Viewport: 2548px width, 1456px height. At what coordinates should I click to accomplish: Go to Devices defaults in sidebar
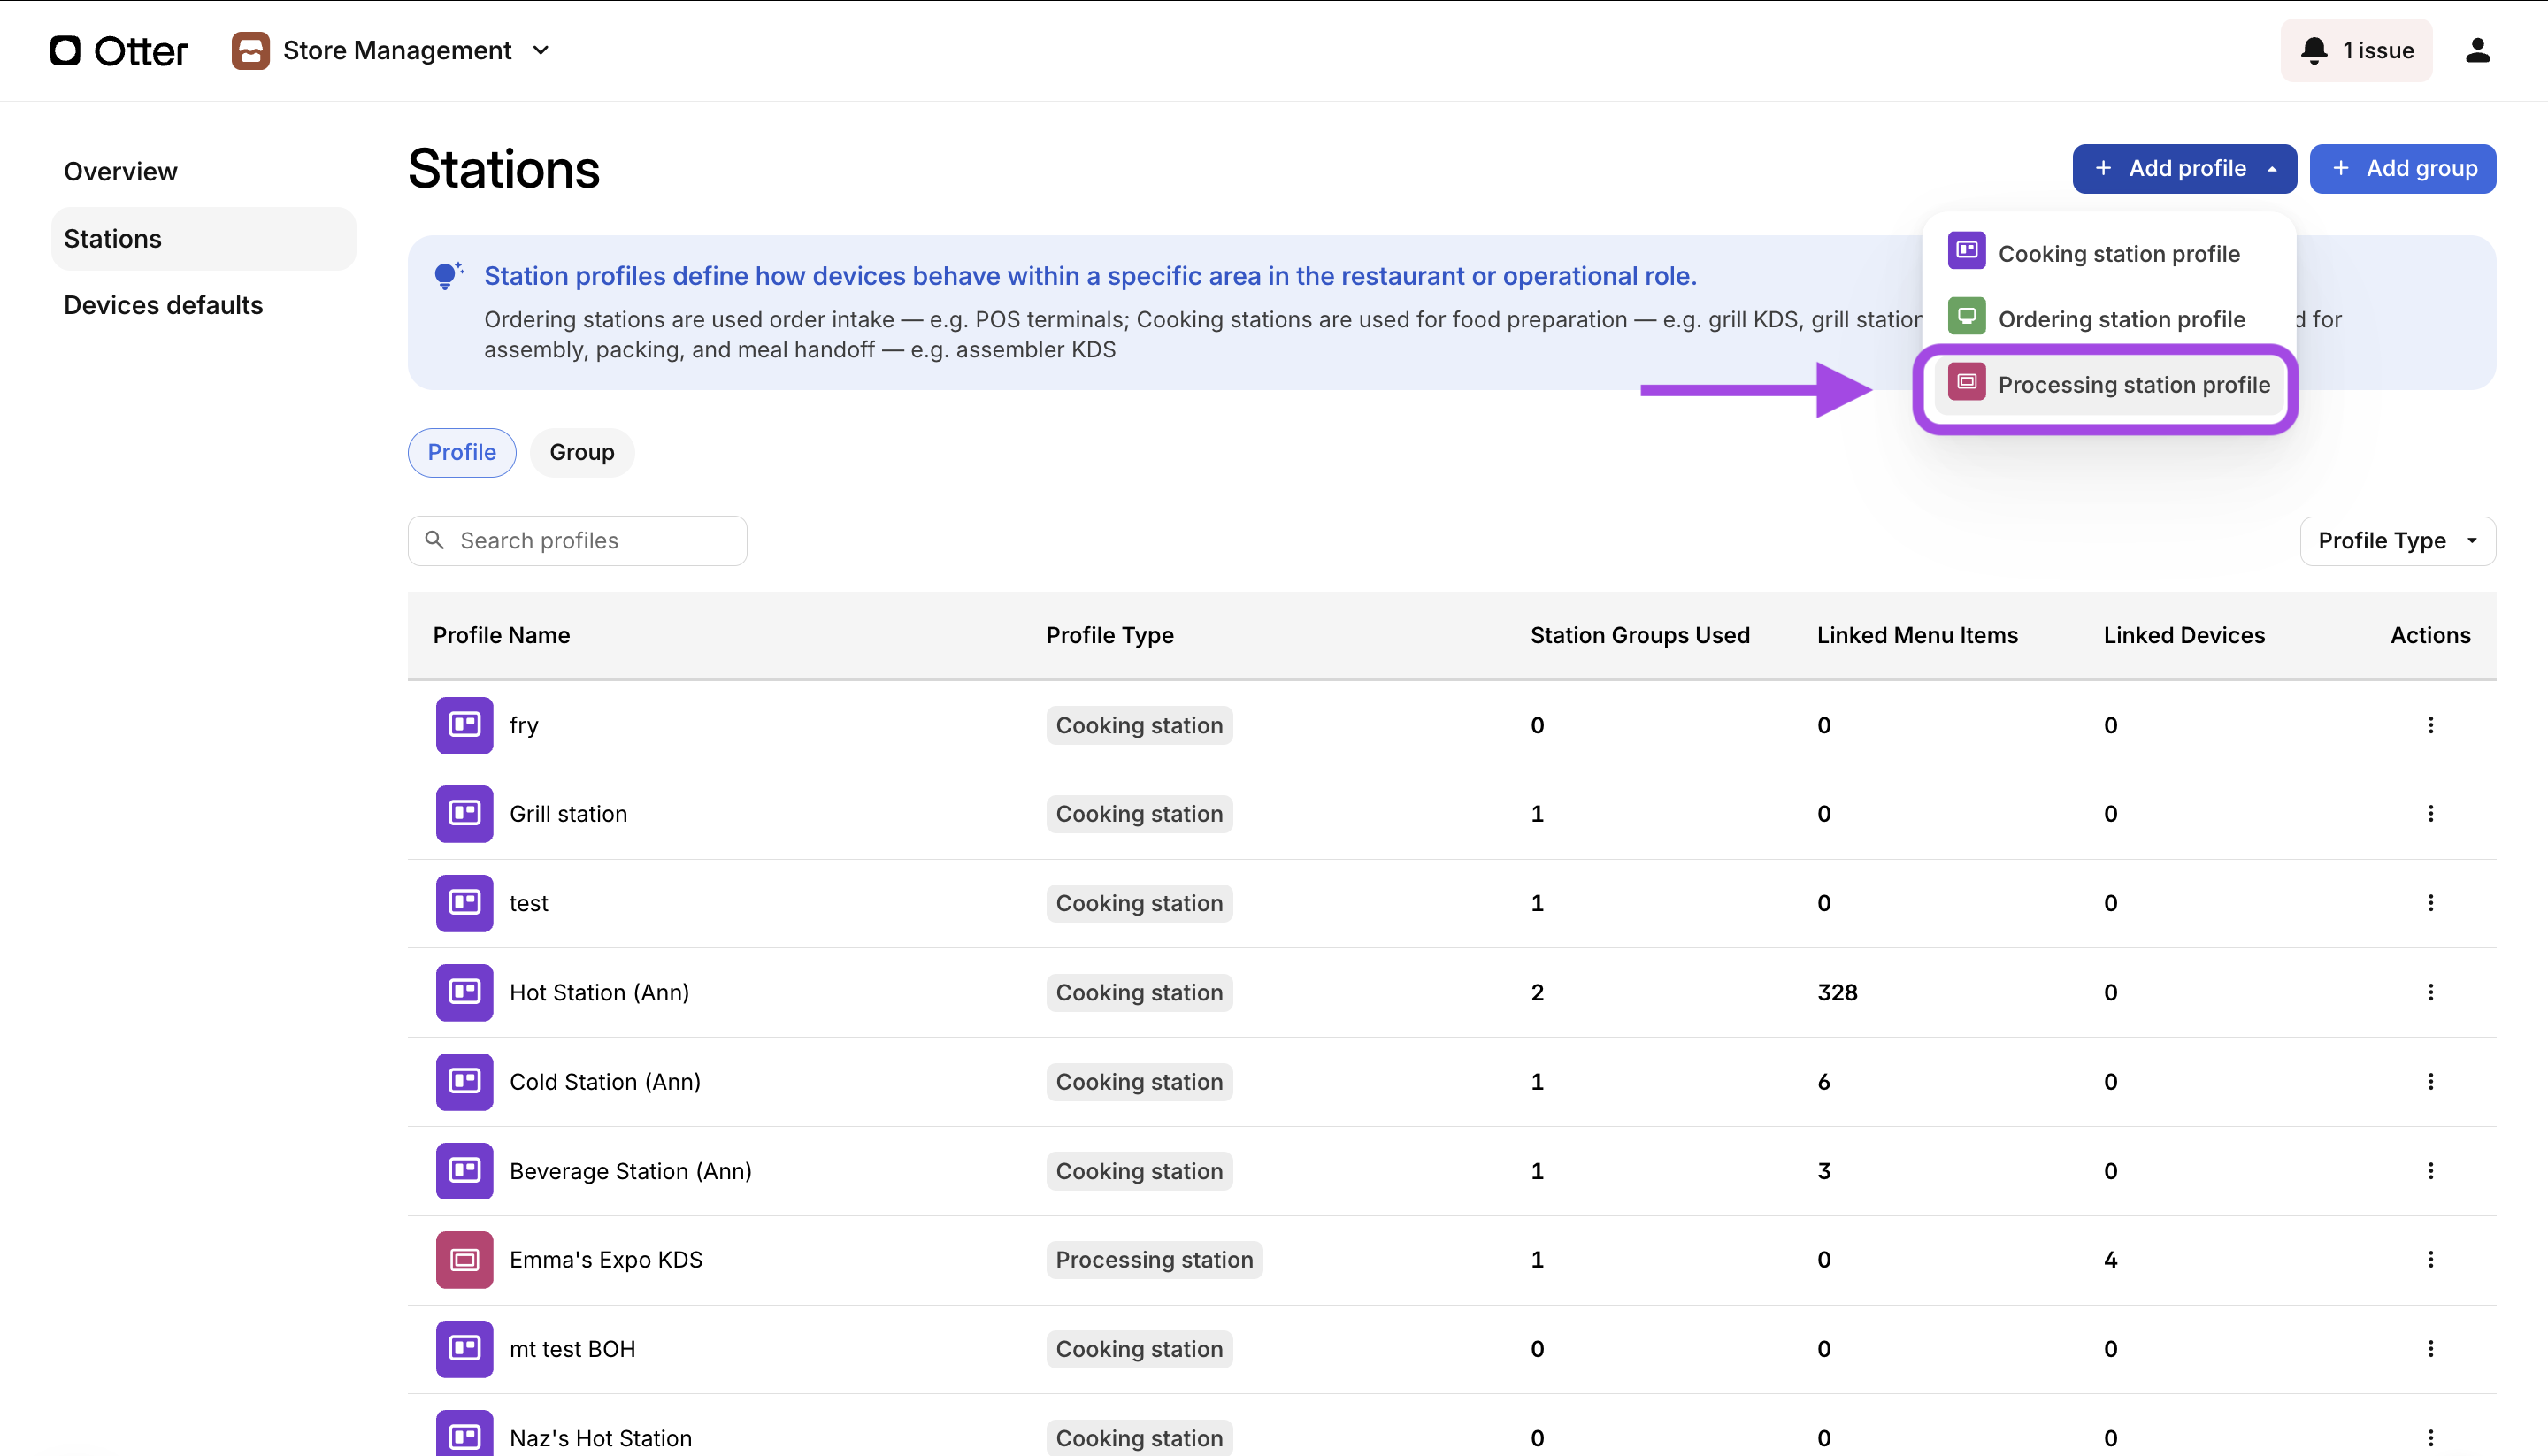coord(163,305)
